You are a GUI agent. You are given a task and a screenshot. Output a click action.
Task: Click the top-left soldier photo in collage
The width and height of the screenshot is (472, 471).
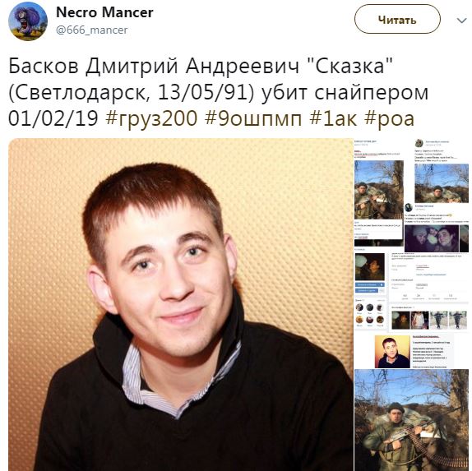tap(379, 189)
